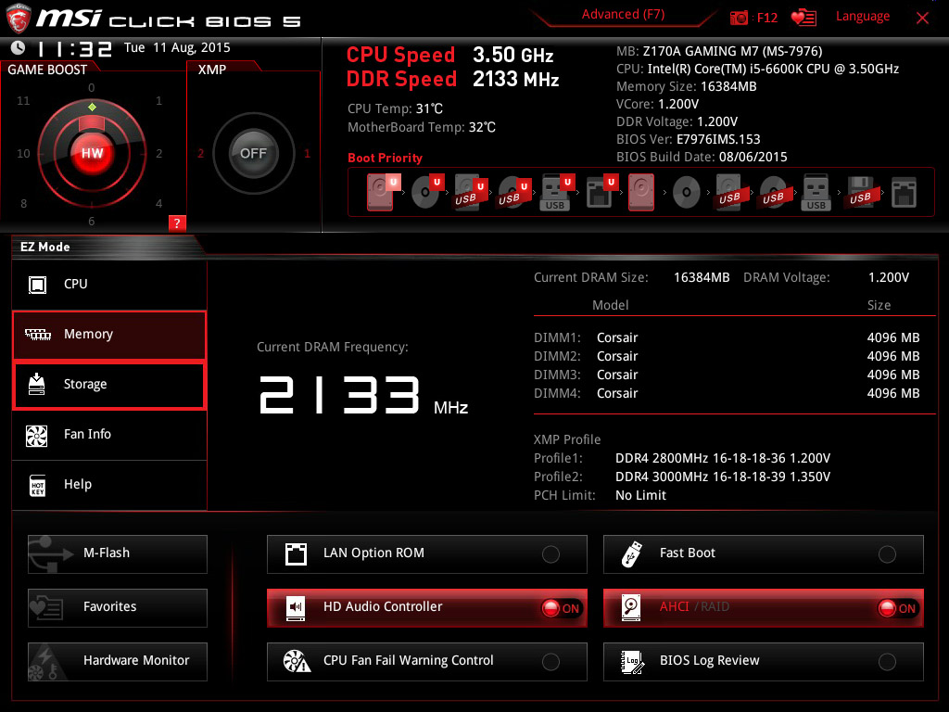
Task: Select the UEFI CD/DVD boot device
Action: [x=426, y=192]
